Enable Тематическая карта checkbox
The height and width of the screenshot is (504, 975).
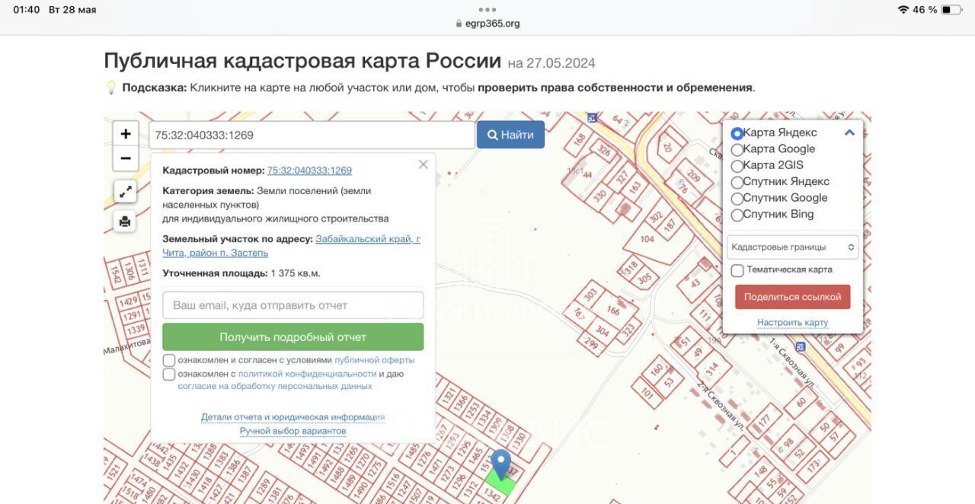click(737, 270)
